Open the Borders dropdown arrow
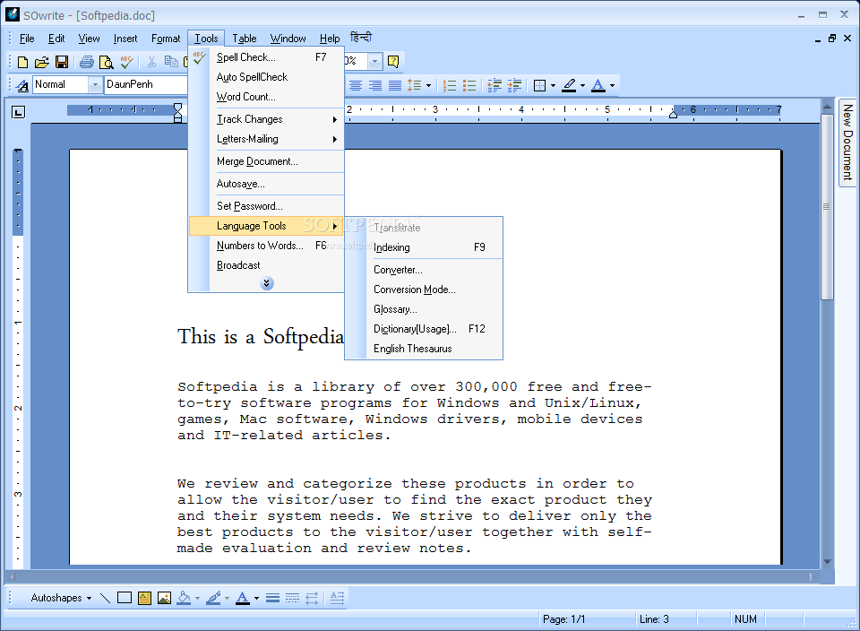 553,85
